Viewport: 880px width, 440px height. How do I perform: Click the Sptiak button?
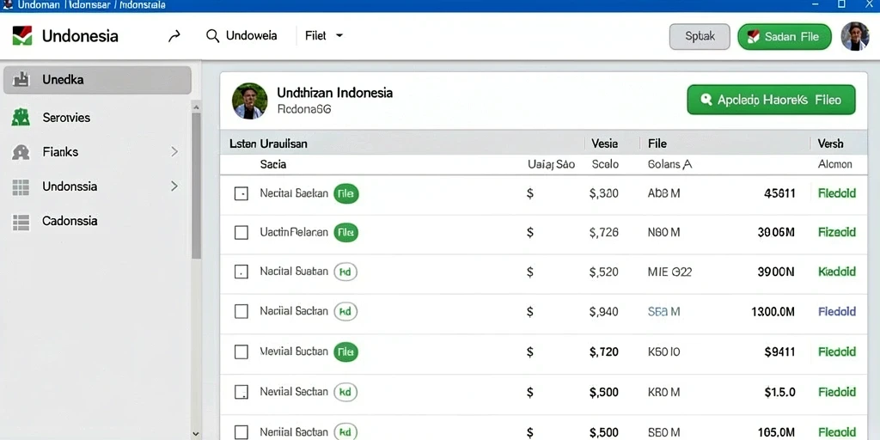click(700, 36)
